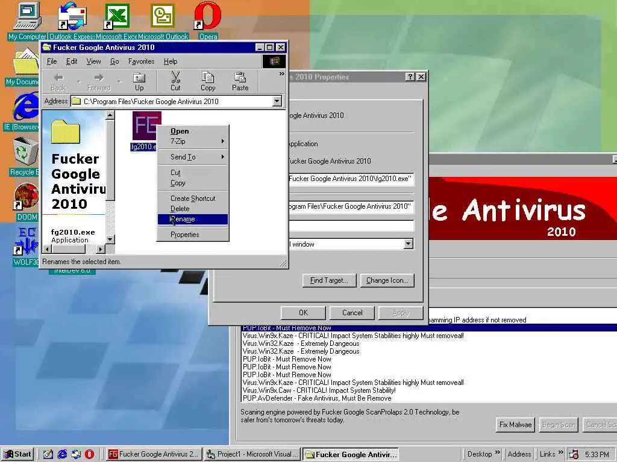Image resolution: width=617 pixels, height=462 pixels.
Task: Go Up one folder level
Action: pyautogui.click(x=139, y=82)
